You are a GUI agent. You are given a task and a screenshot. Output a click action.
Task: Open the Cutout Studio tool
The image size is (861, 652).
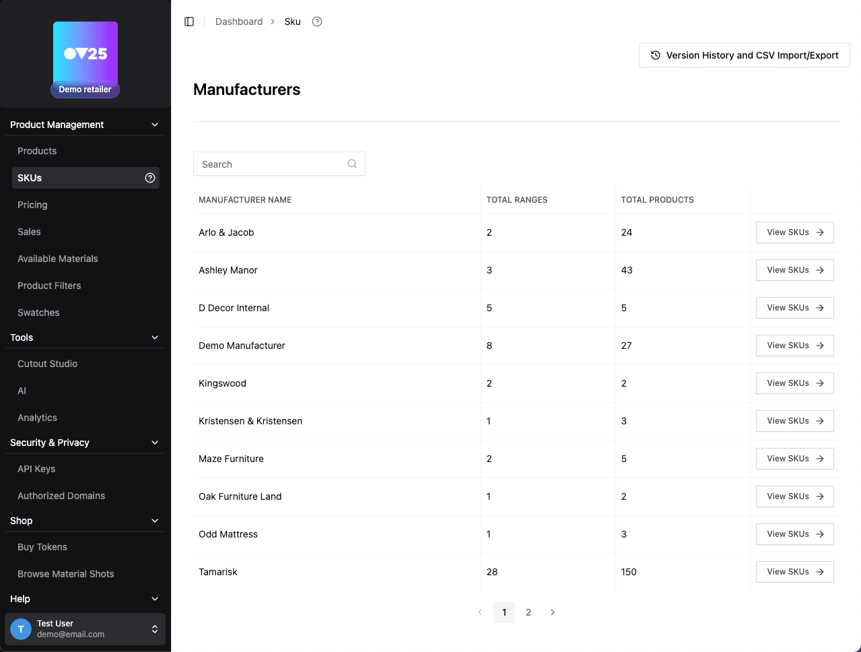coord(47,364)
